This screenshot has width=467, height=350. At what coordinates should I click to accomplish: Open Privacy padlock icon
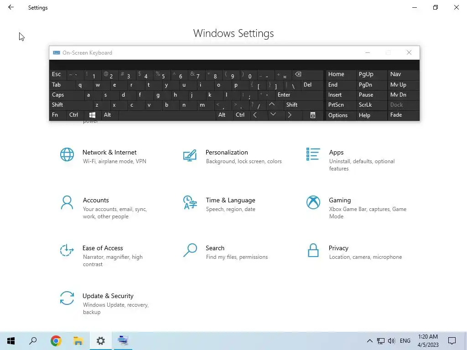point(313,250)
